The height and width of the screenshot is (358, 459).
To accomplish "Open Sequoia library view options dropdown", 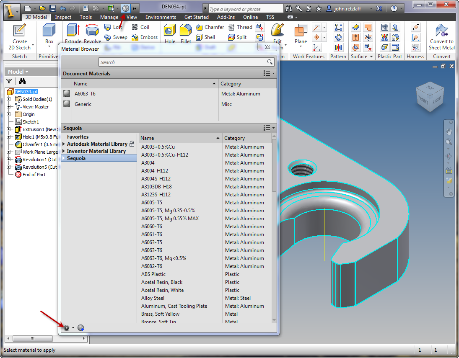I will (269, 128).
